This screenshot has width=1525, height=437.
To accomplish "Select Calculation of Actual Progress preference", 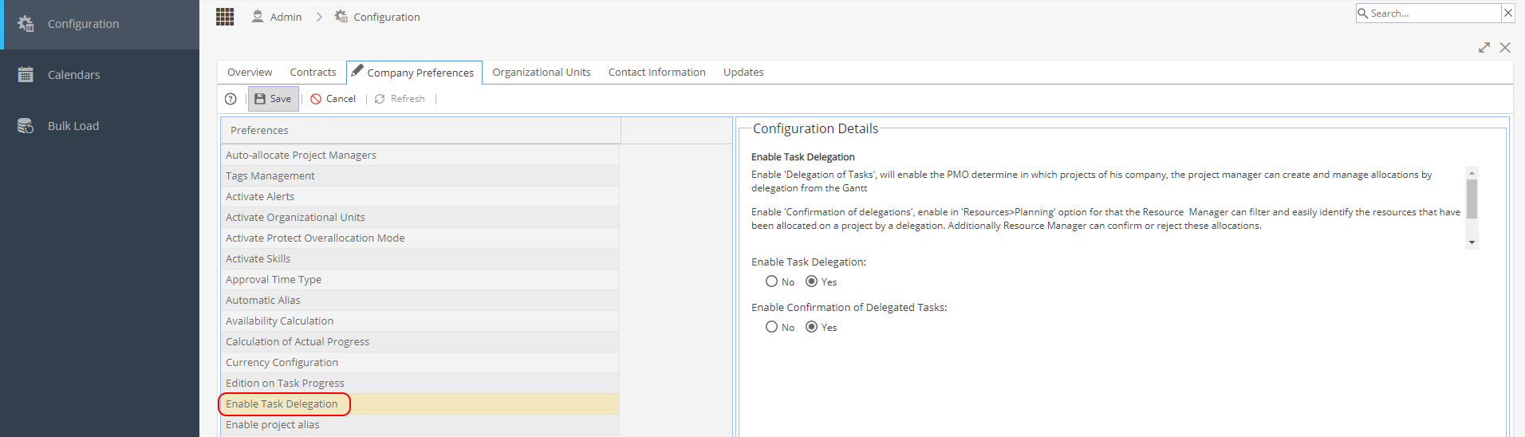I will (420, 341).
